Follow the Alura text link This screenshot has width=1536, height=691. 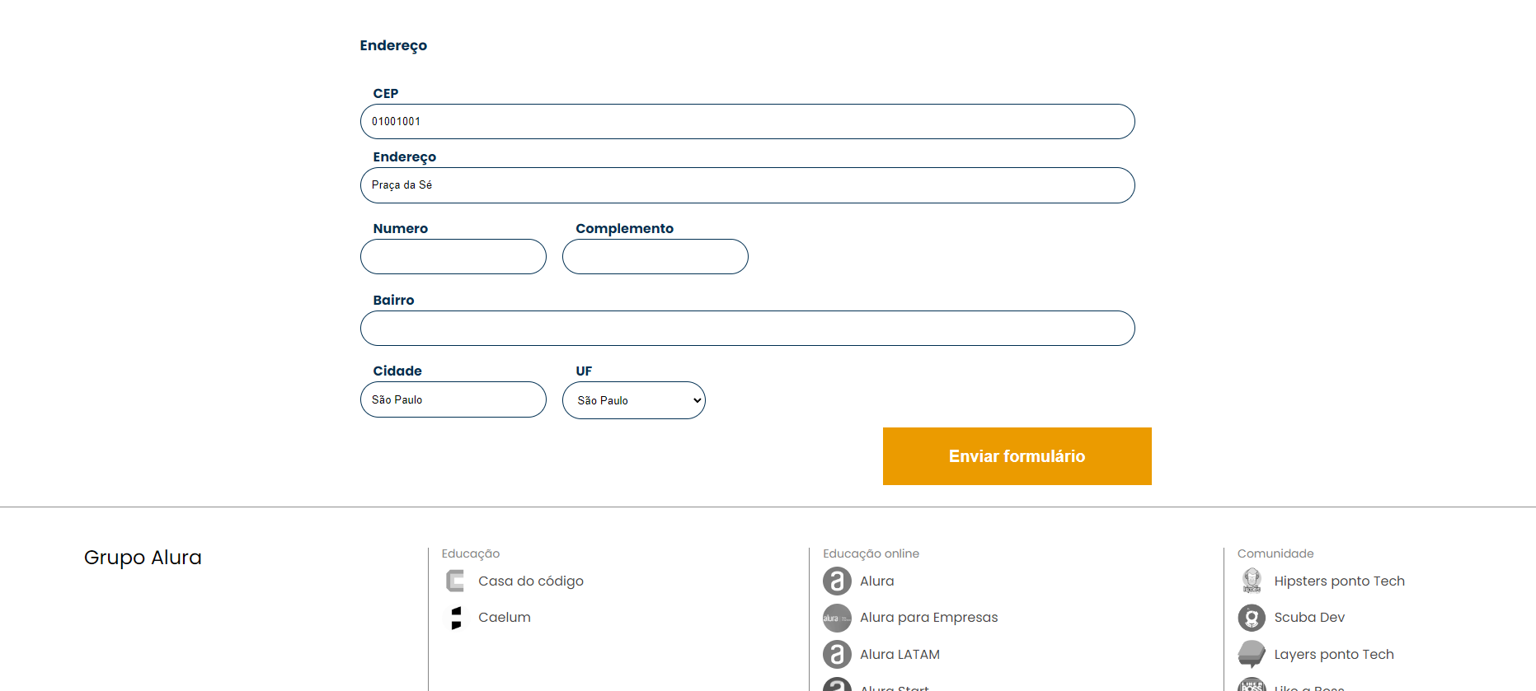[877, 581]
